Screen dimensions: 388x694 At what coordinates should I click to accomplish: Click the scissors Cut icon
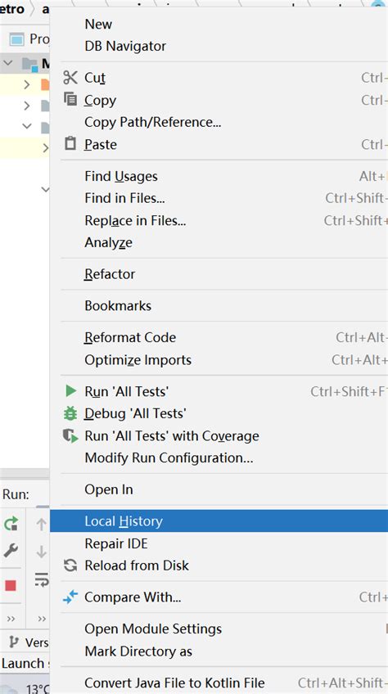point(70,78)
